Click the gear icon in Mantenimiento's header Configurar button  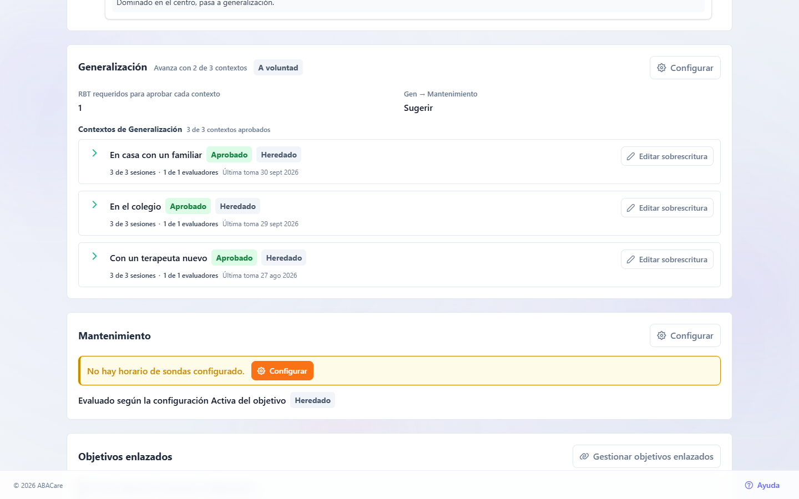click(x=661, y=335)
